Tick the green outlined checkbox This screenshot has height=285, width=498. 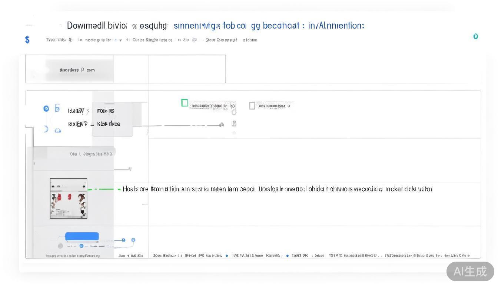point(185,103)
